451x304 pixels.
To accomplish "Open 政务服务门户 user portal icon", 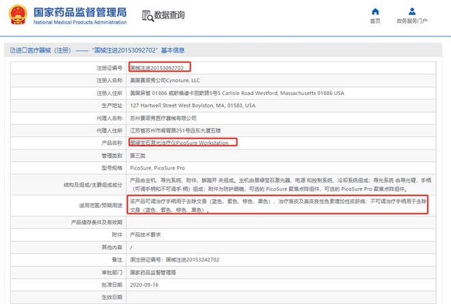I will click(412, 12).
